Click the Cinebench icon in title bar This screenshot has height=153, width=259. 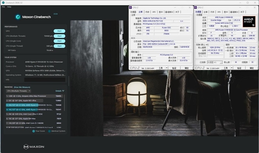click(x=3, y=3)
